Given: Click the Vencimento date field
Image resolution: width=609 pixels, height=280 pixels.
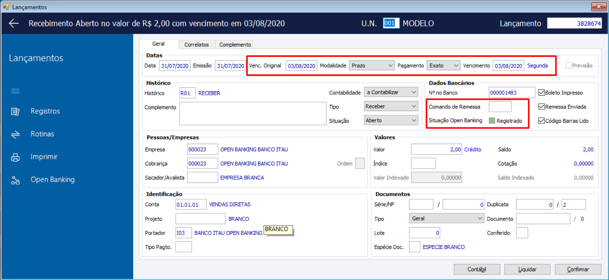Looking at the screenshot, I should point(508,66).
